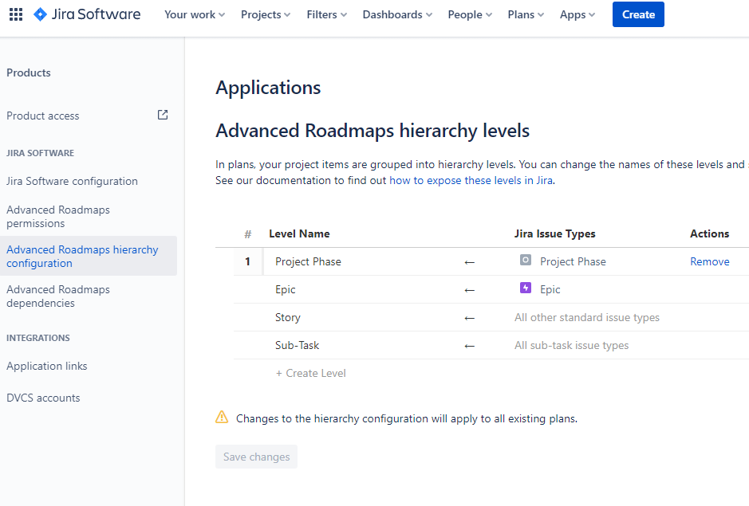This screenshot has width=749, height=506.
Task: Click the Advanced Roadmaps hierarchy levels heading
Action: [x=373, y=131]
